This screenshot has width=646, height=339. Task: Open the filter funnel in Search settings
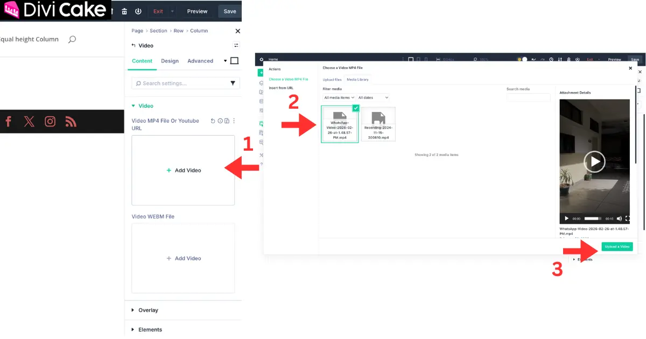pos(233,83)
